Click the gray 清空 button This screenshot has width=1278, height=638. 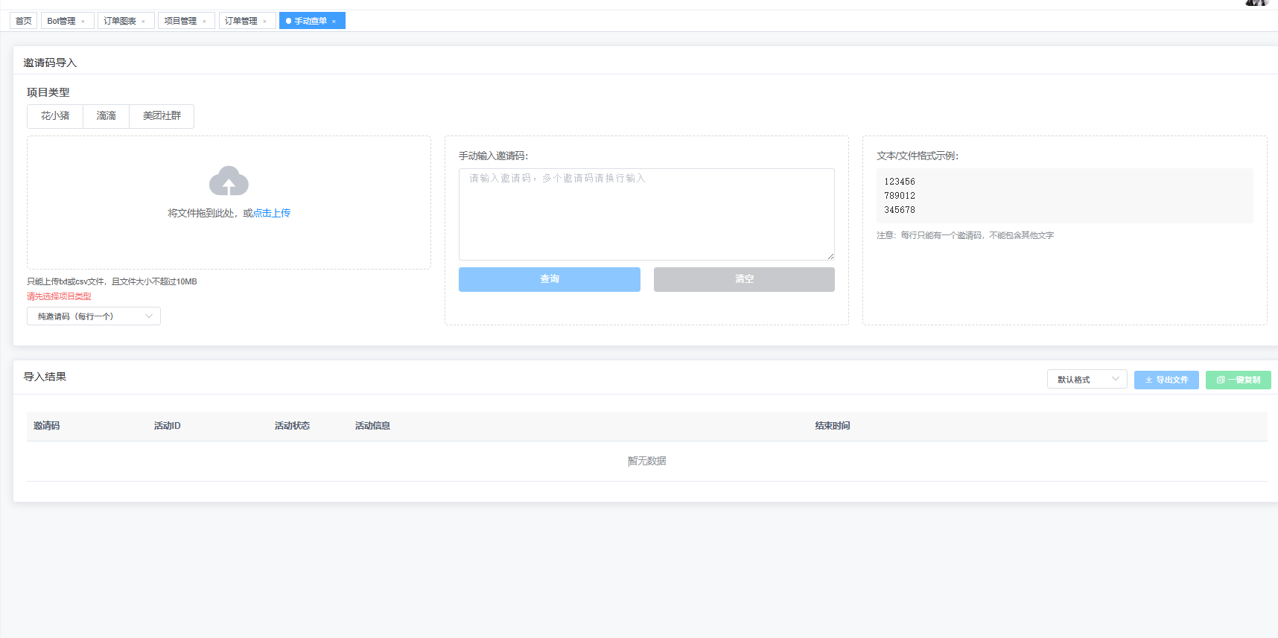coord(744,279)
